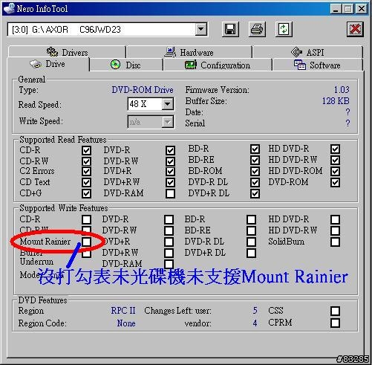Minimize the Nero InfoTool window

tap(336, 9)
